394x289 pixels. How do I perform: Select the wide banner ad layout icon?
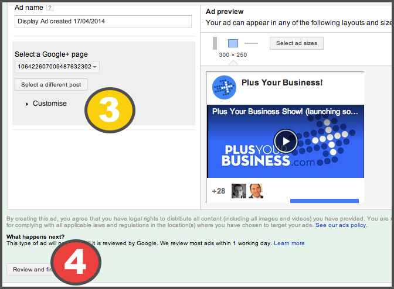point(251,43)
